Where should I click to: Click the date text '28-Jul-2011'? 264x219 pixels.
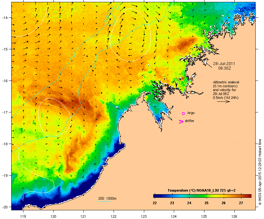(x=224, y=64)
